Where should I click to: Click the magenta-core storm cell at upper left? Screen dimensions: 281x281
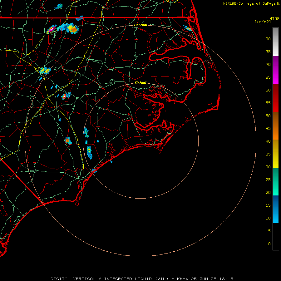click(x=52, y=29)
